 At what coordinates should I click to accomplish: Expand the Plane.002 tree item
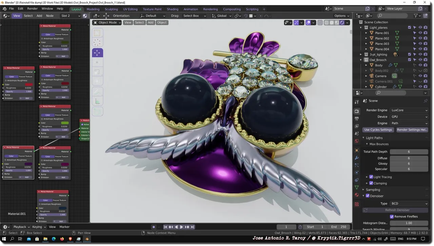[x=366, y=38]
